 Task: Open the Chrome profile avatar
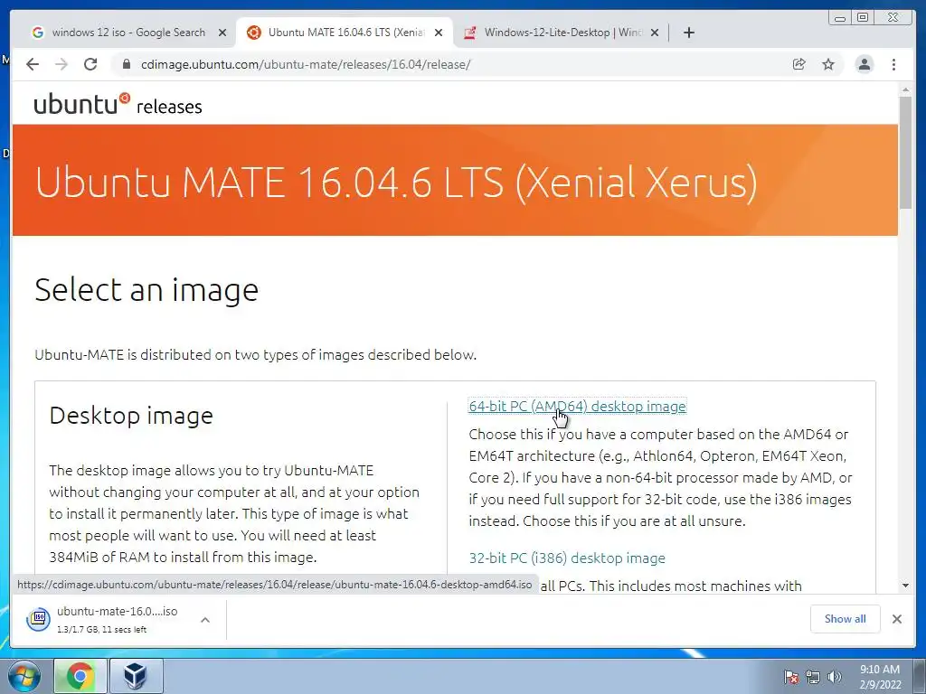click(864, 64)
